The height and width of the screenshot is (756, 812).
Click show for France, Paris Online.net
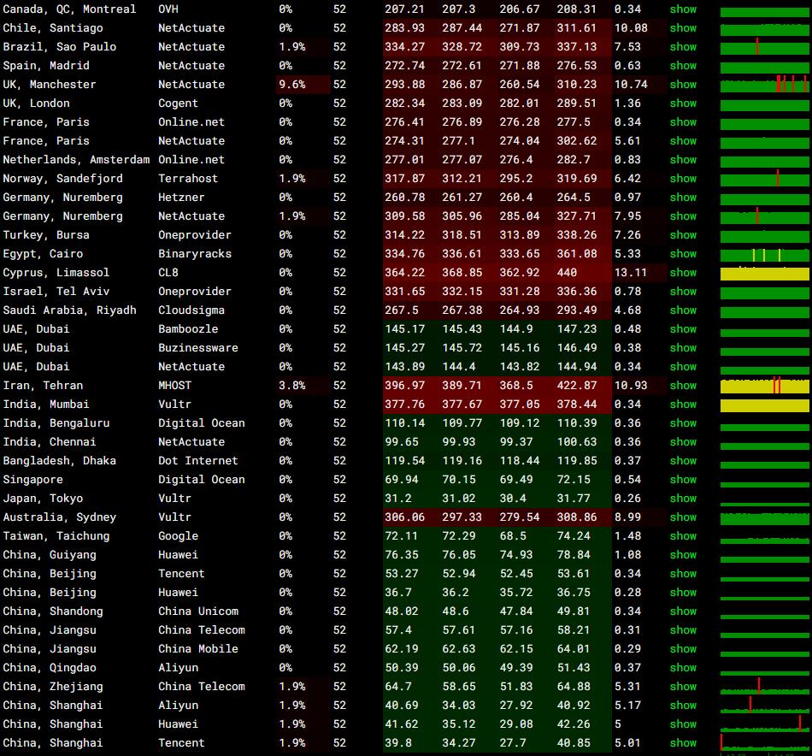(x=683, y=121)
